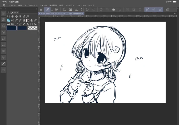Select the Move layer tool
The height and width of the screenshot is (125, 179).
(x=16, y=16)
